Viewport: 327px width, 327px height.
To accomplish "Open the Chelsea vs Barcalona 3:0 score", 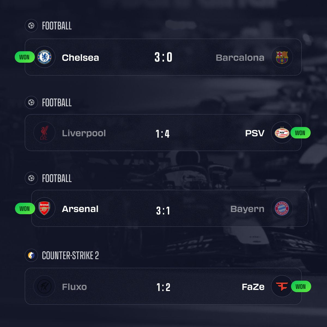I will coord(163,57).
